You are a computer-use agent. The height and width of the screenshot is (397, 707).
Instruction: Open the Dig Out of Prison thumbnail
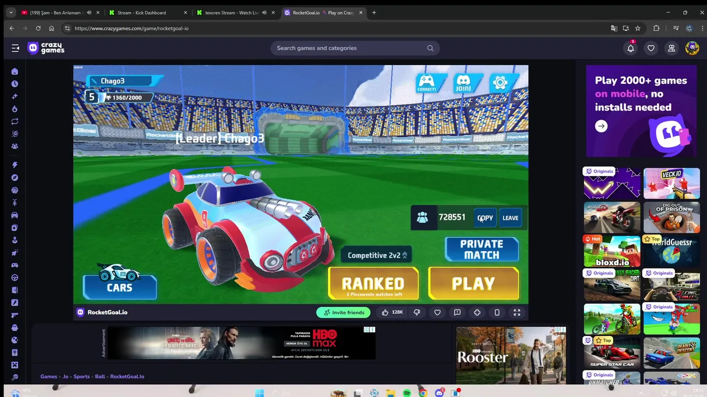[x=672, y=217]
